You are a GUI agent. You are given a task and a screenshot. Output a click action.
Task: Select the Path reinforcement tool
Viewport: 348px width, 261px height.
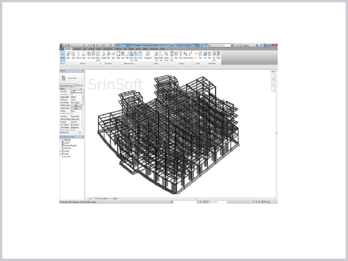127,55
